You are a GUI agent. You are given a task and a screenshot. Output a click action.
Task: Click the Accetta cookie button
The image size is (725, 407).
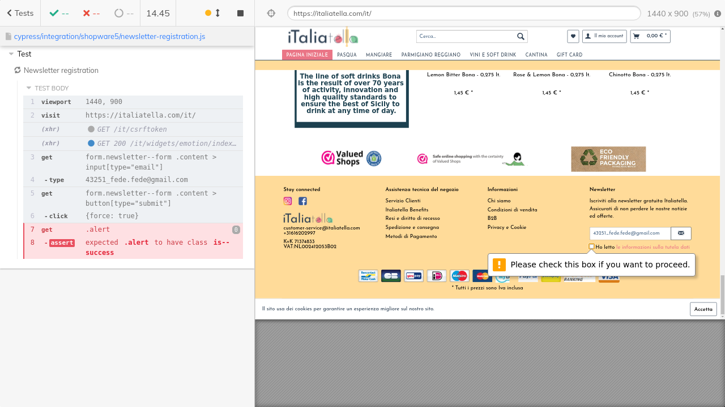click(703, 309)
